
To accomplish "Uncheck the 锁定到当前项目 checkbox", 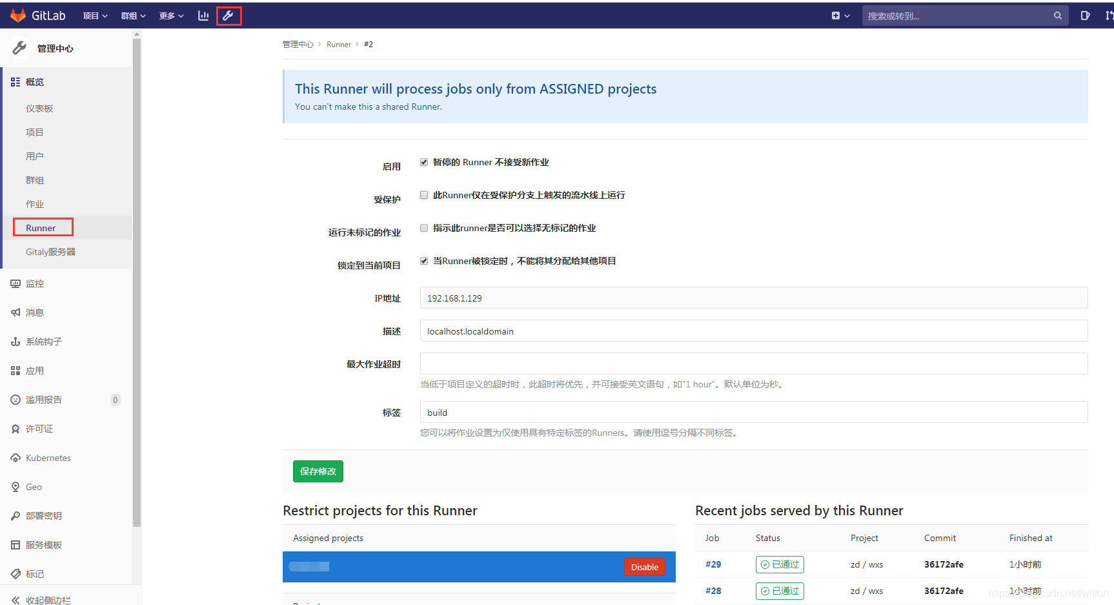I will (424, 261).
